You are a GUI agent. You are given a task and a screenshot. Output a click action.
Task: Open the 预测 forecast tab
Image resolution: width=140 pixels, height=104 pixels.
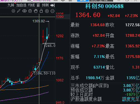[45, 5]
